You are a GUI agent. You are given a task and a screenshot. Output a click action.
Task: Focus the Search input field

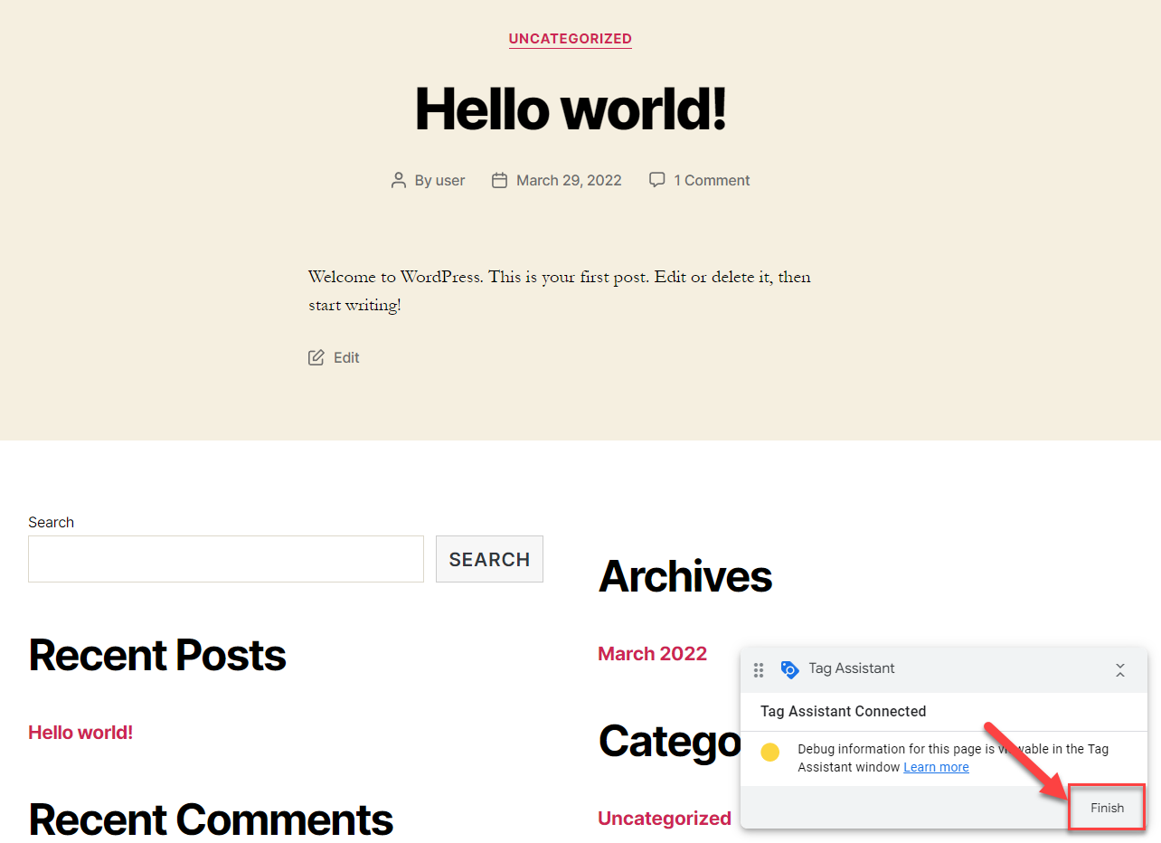tap(226, 559)
